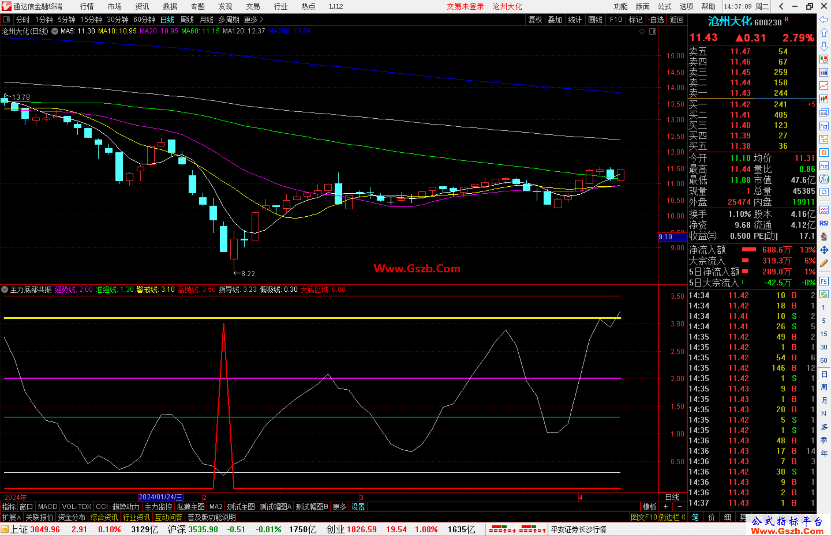
Task: Open the 更多 indicators dropdown in bottom tab row
Action: tap(339, 507)
